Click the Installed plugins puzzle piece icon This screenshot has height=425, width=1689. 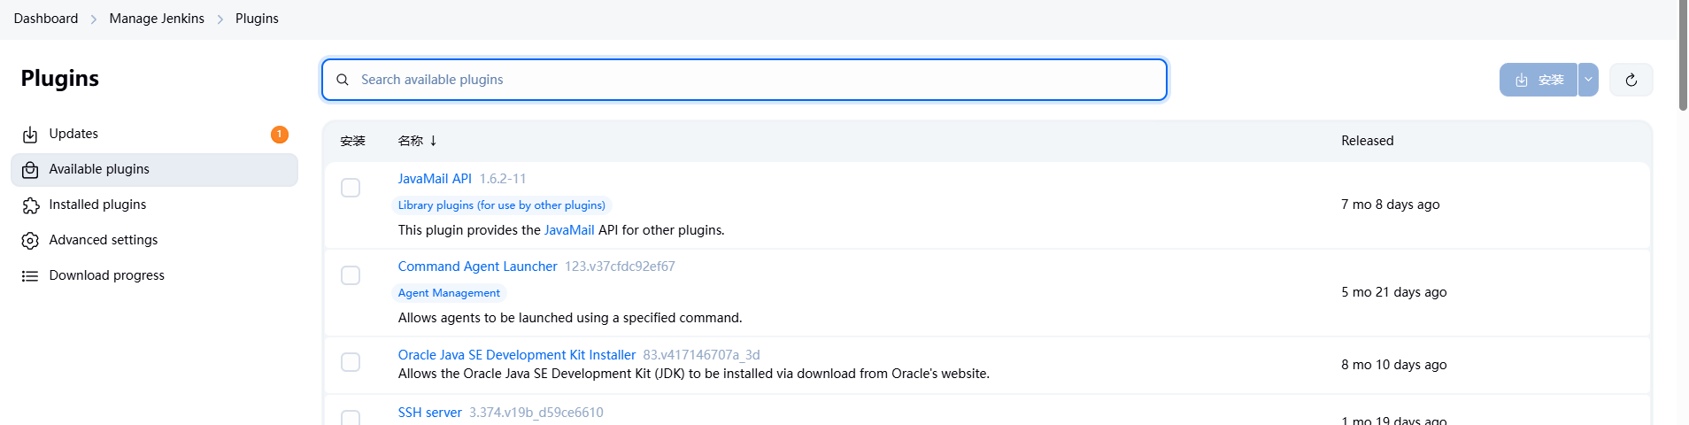point(30,205)
